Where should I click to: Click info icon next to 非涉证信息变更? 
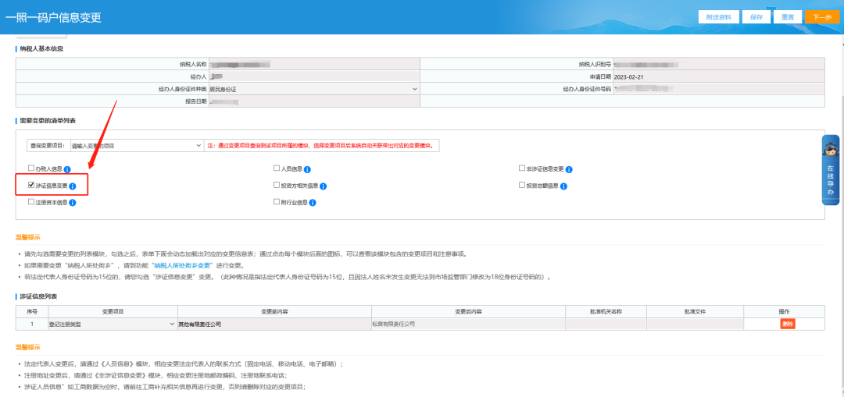tap(569, 170)
